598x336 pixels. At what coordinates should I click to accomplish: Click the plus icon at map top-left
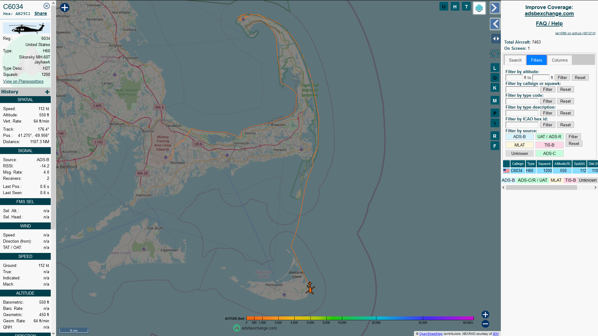click(x=65, y=7)
